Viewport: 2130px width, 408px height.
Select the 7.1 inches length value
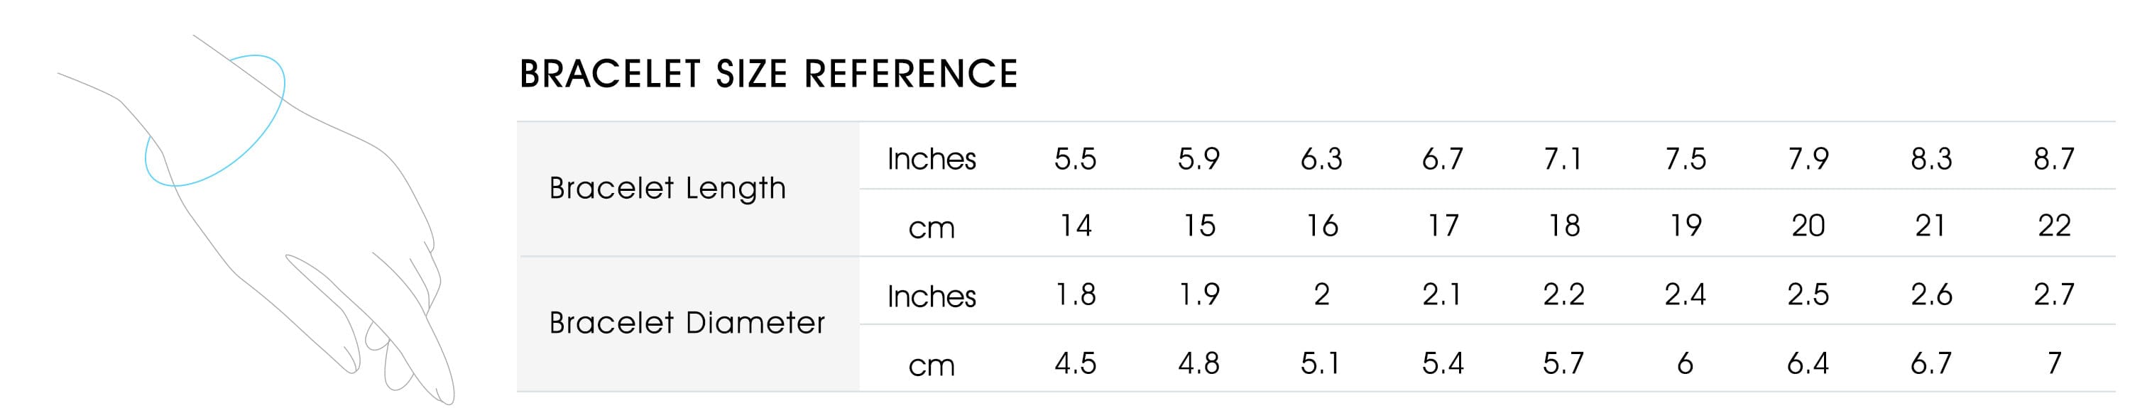click(1563, 158)
